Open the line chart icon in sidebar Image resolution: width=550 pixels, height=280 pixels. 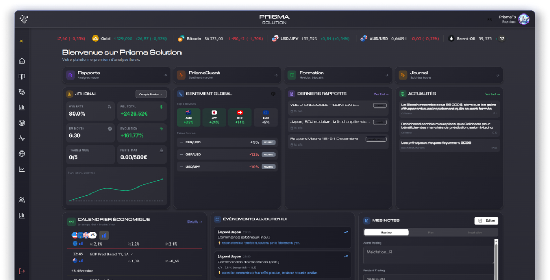click(21, 169)
